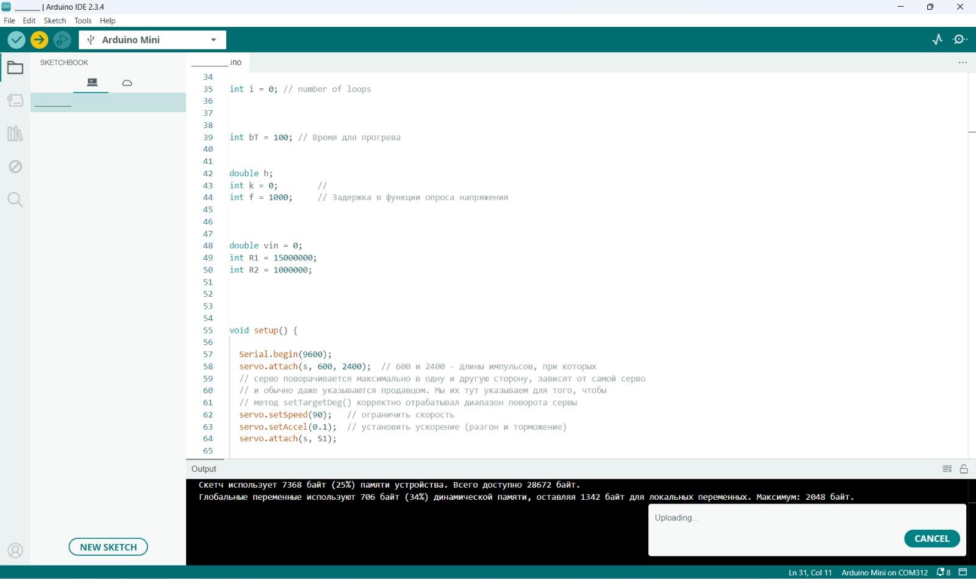Open the Search sidebar panel
The image size is (976, 579).
(x=15, y=199)
